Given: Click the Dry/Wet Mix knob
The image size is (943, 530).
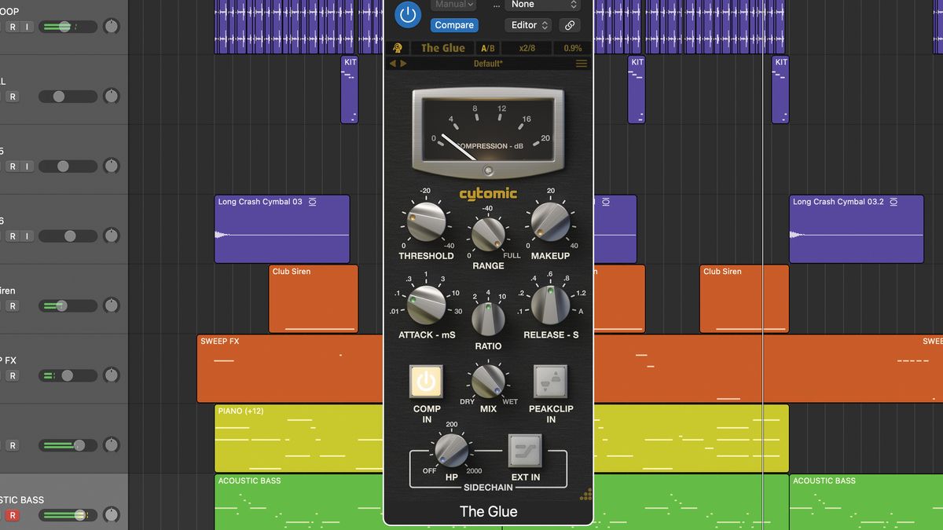Looking at the screenshot, I should pos(488,381).
